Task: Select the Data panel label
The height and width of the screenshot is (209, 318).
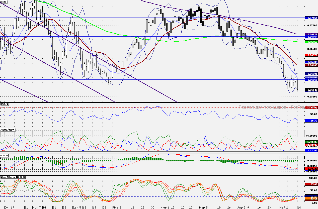Action: [x=4, y=2]
